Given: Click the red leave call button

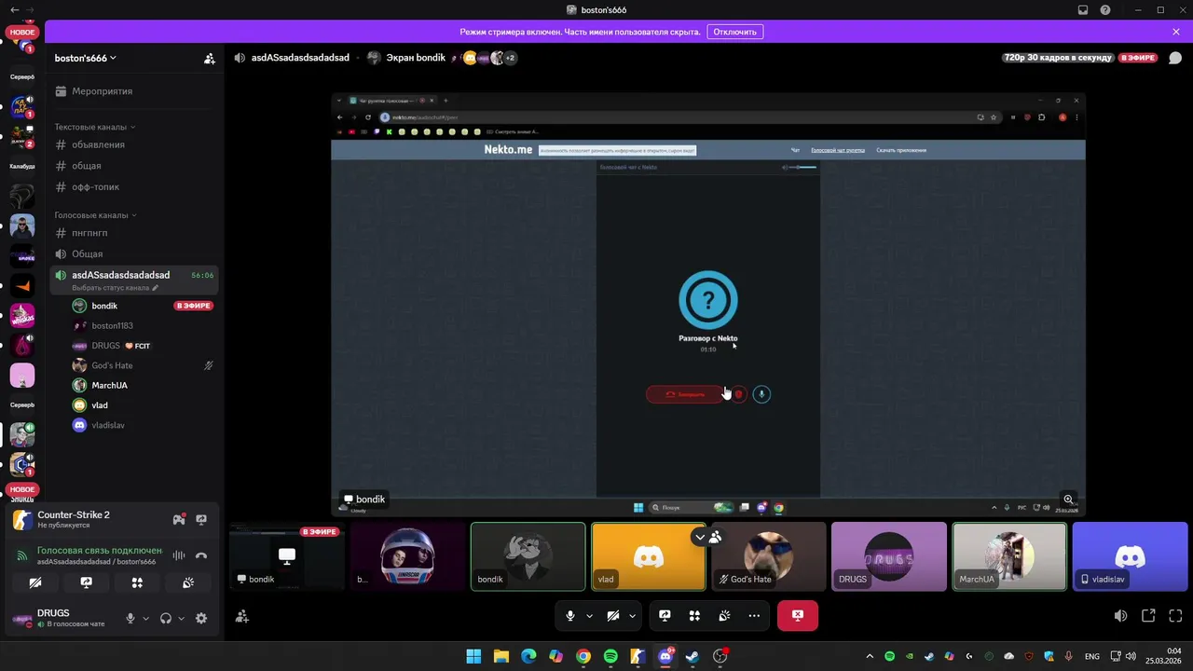Looking at the screenshot, I should 798,616.
